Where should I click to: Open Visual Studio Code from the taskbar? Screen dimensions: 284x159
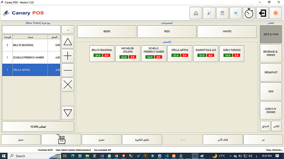pyautogui.click(x=167, y=156)
